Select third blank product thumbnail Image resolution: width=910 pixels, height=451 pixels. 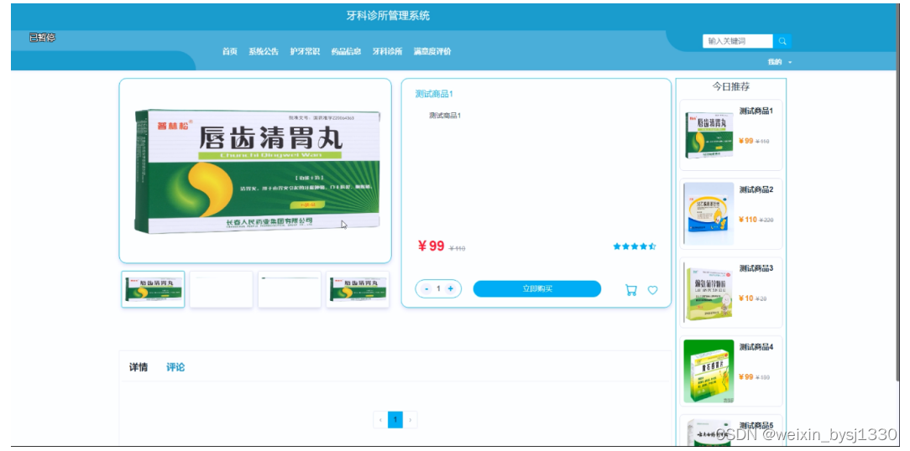pyautogui.click(x=290, y=289)
